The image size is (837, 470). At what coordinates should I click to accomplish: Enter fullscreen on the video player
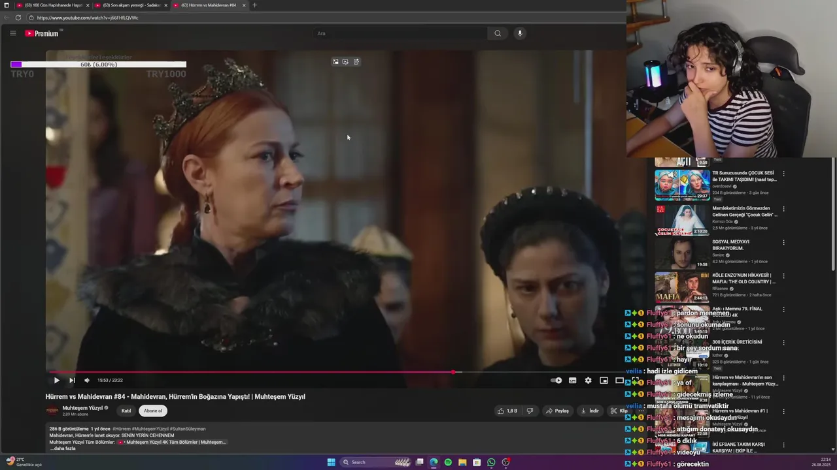click(x=635, y=380)
